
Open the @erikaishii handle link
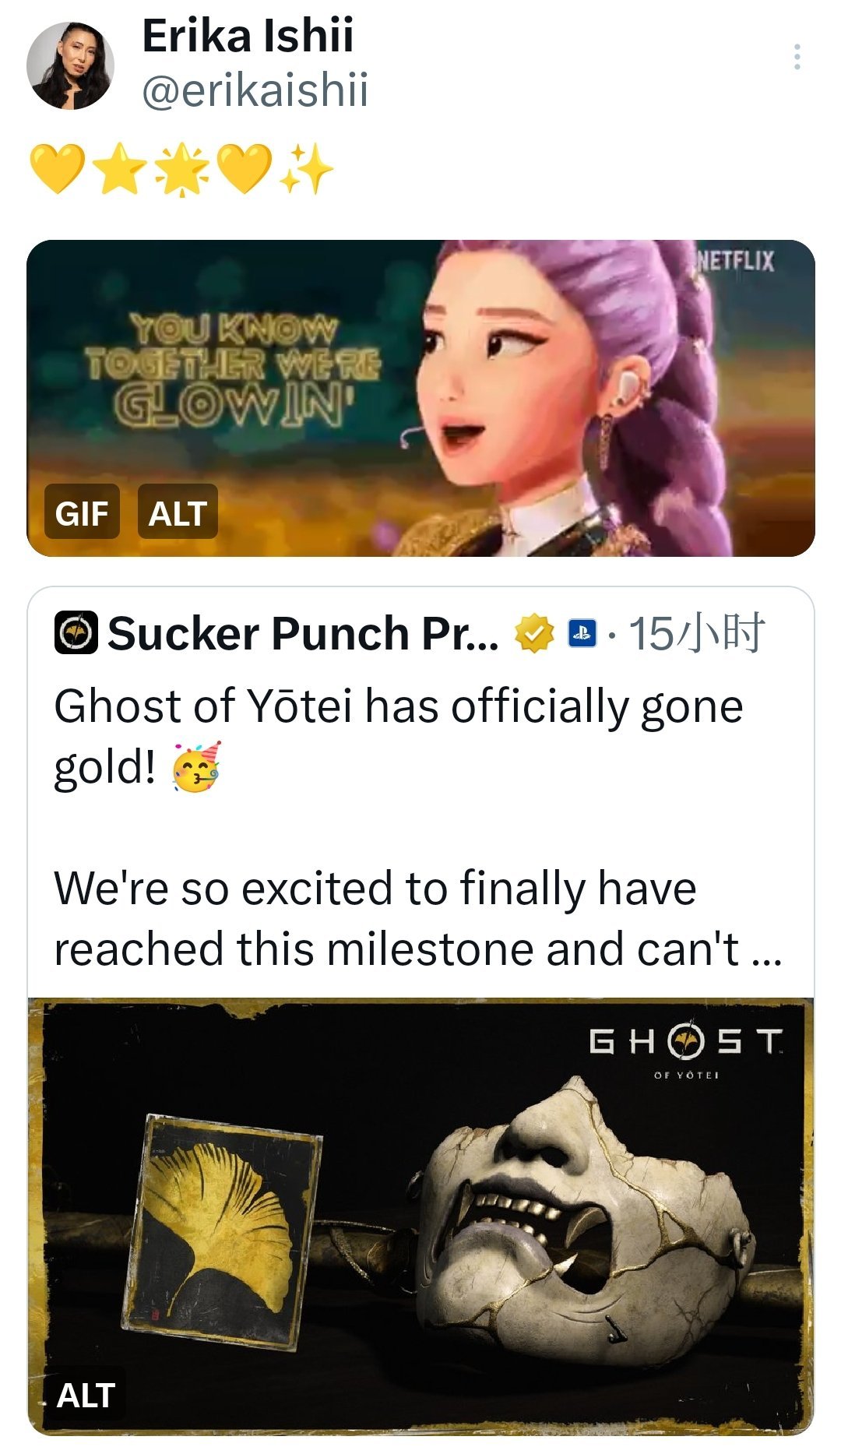click(x=255, y=90)
